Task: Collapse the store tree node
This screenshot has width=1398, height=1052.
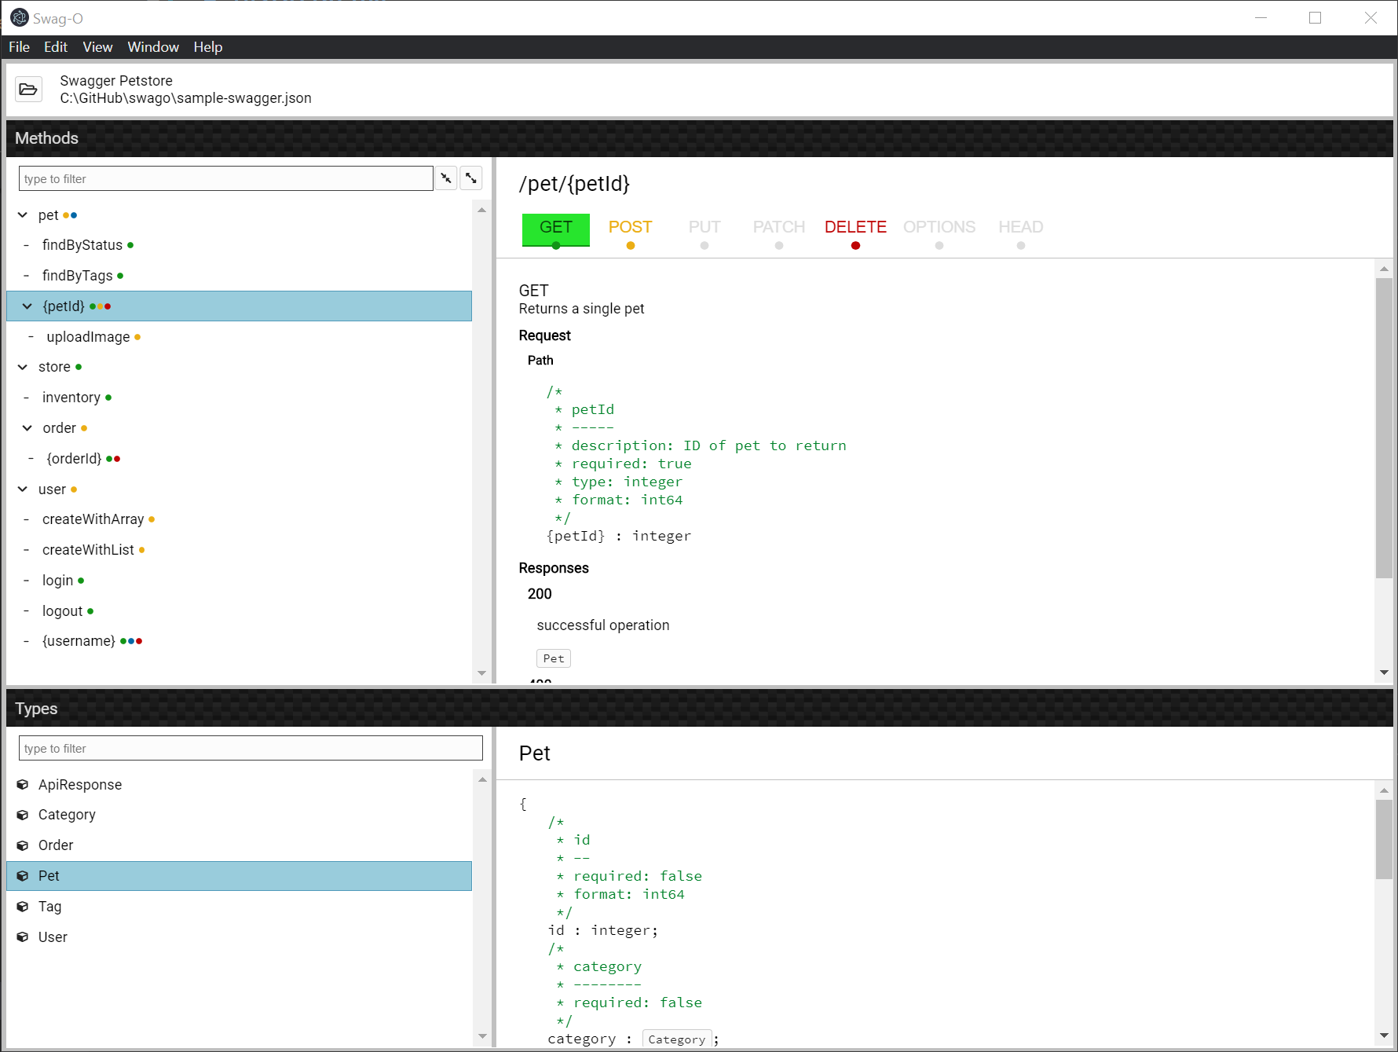Action: 23,367
